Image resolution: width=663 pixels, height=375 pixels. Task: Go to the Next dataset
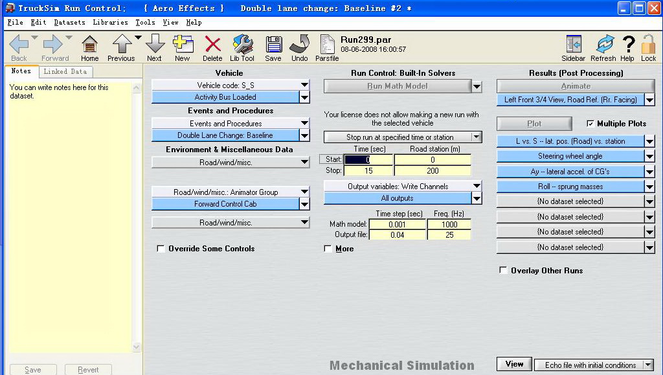(x=155, y=44)
